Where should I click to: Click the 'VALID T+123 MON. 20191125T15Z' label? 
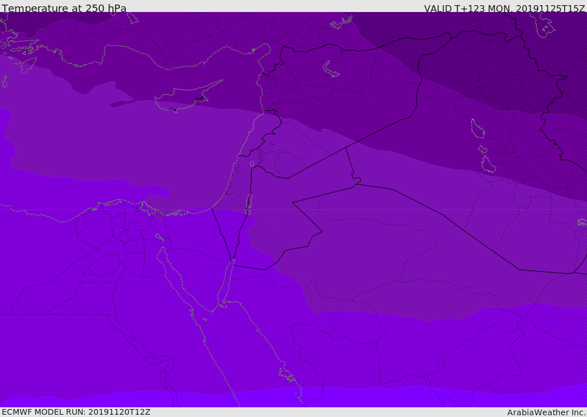coord(504,8)
